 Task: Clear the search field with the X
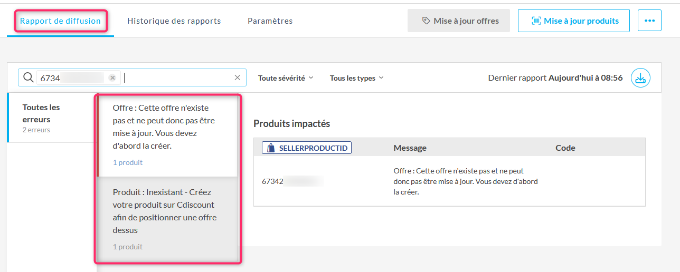point(237,78)
